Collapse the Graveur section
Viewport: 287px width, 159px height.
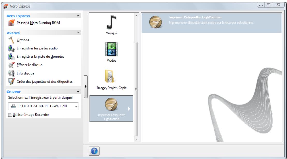(x=78, y=91)
